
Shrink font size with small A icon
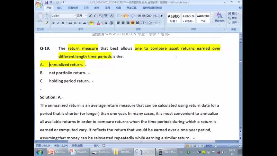95,16
